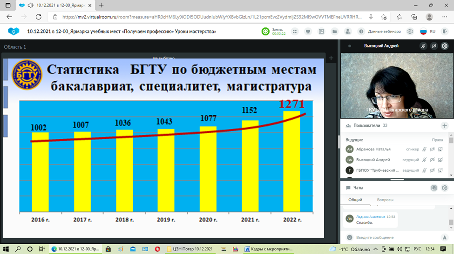The width and height of the screenshot is (454, 254).
Task: Open the layout grid icon in webinar toolbar
Action: pyautogui.click(x=295, y=32)
